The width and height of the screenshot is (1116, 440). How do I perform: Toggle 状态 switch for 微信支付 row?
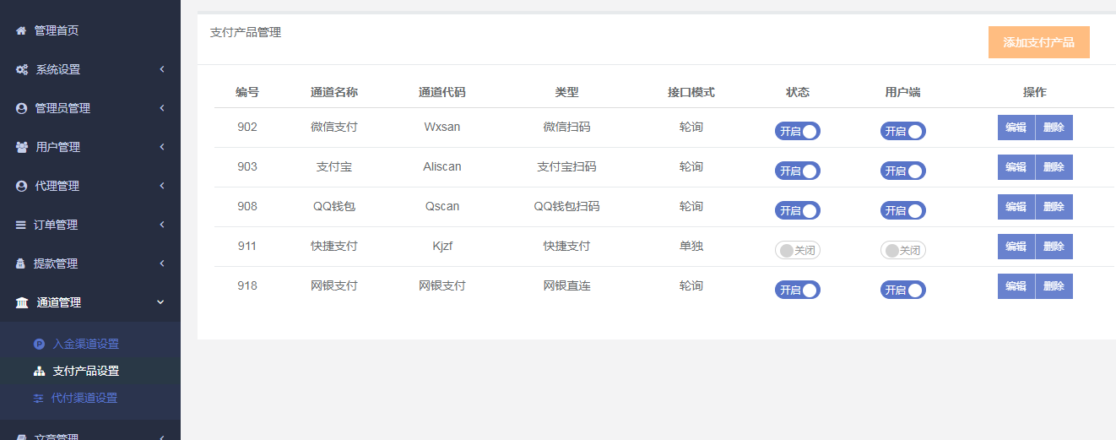click(x=797, y=131)
